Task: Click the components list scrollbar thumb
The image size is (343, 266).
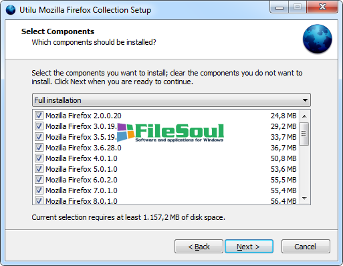Action: pyautogui.click(x=304, y=134)
